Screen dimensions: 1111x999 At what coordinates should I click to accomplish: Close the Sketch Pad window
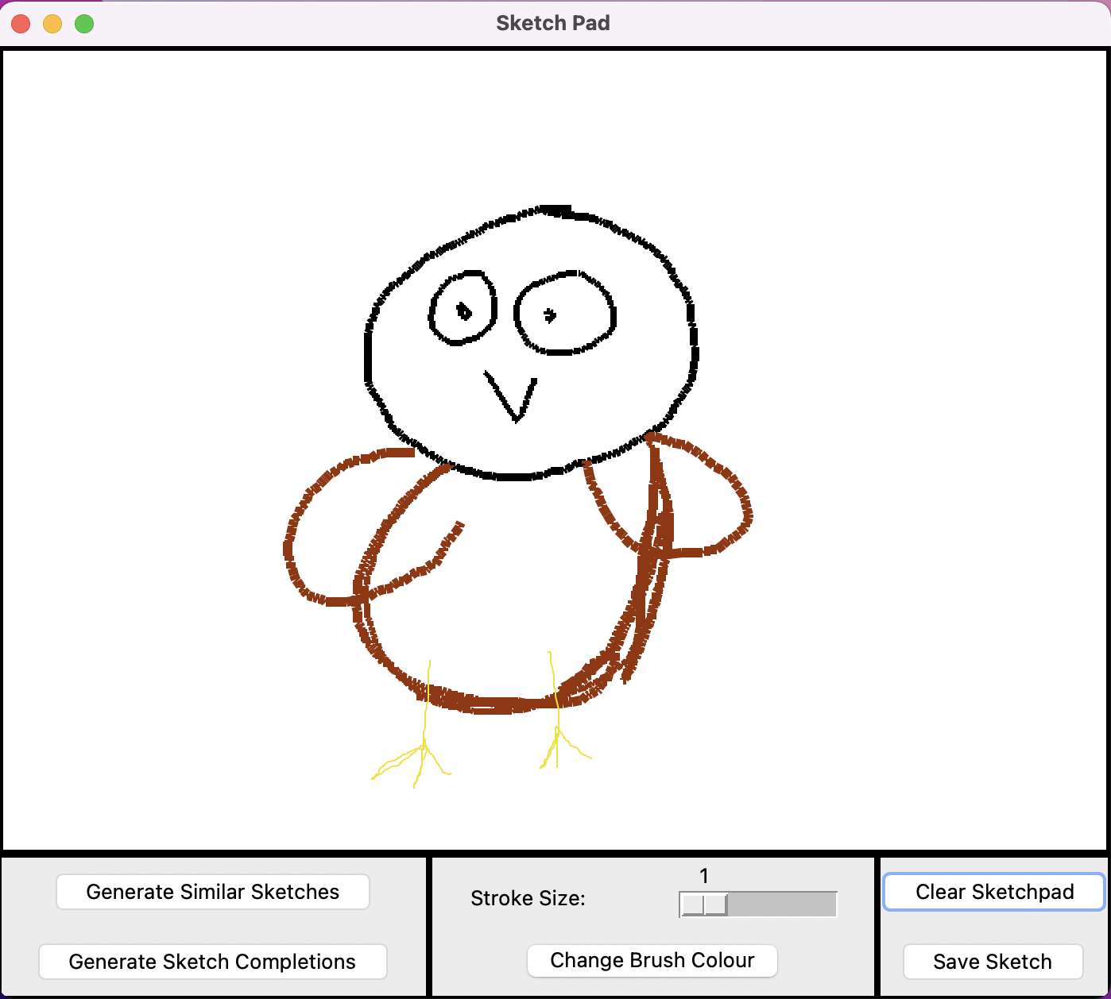(21, 24)
